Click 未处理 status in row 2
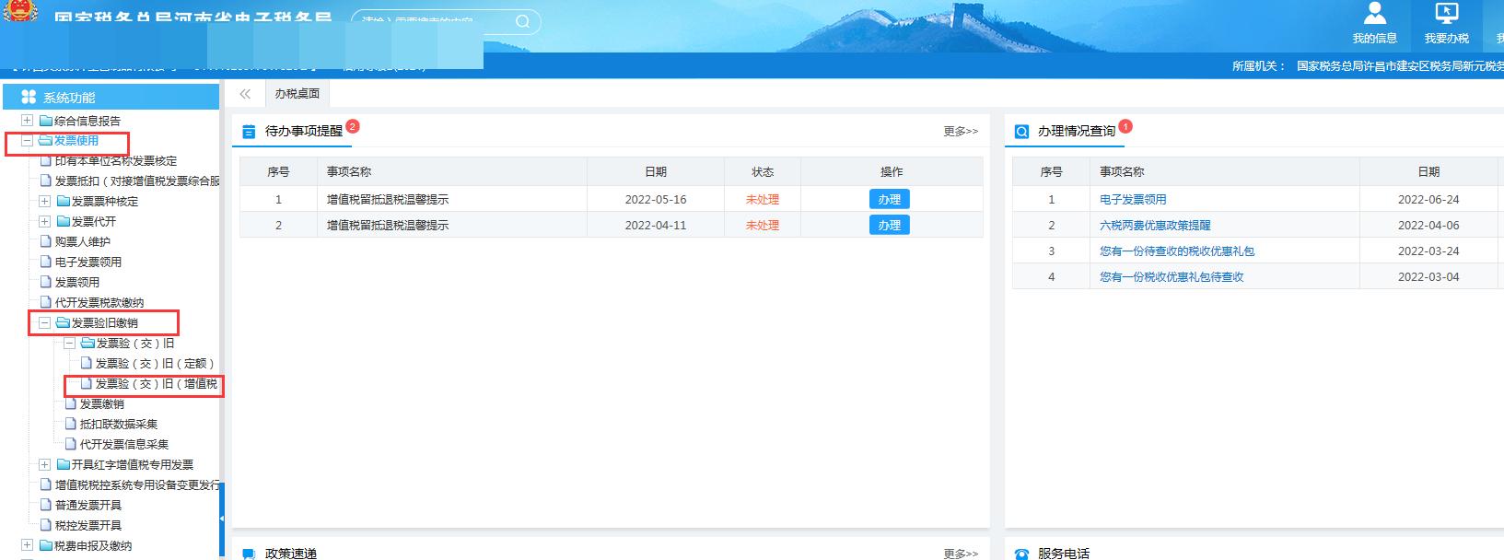1504x560 pixels. (x=763, y=225)
